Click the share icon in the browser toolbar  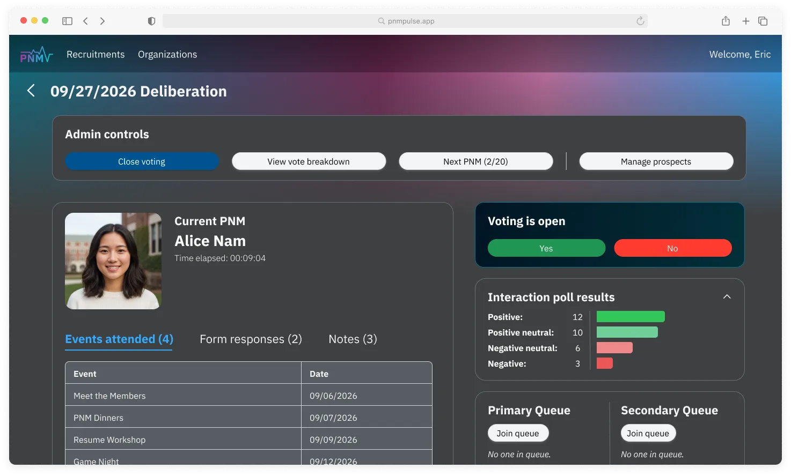click(x=726, y=20)
